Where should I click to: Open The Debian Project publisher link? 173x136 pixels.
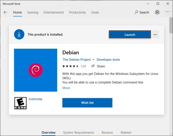(x=77, y=60)
